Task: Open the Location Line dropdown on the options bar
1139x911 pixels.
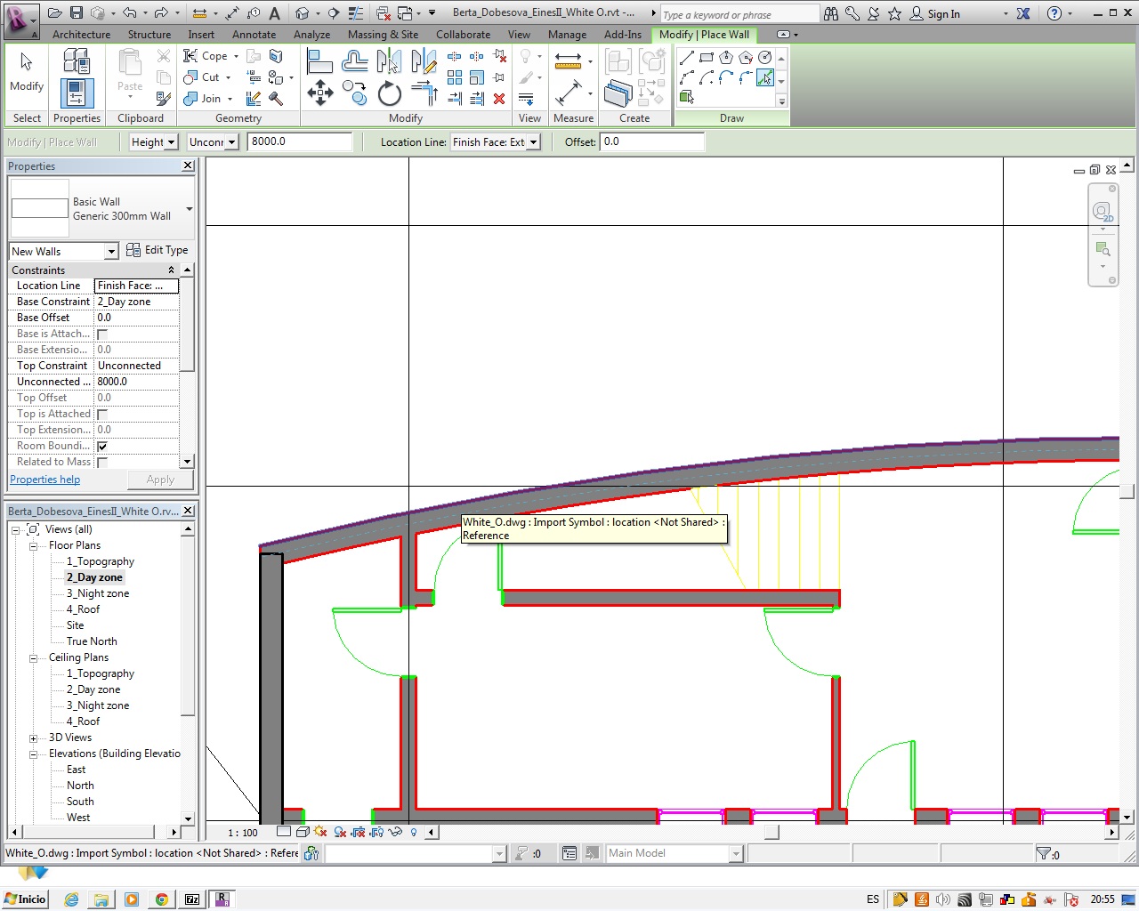Action: (x=532, y=141)
